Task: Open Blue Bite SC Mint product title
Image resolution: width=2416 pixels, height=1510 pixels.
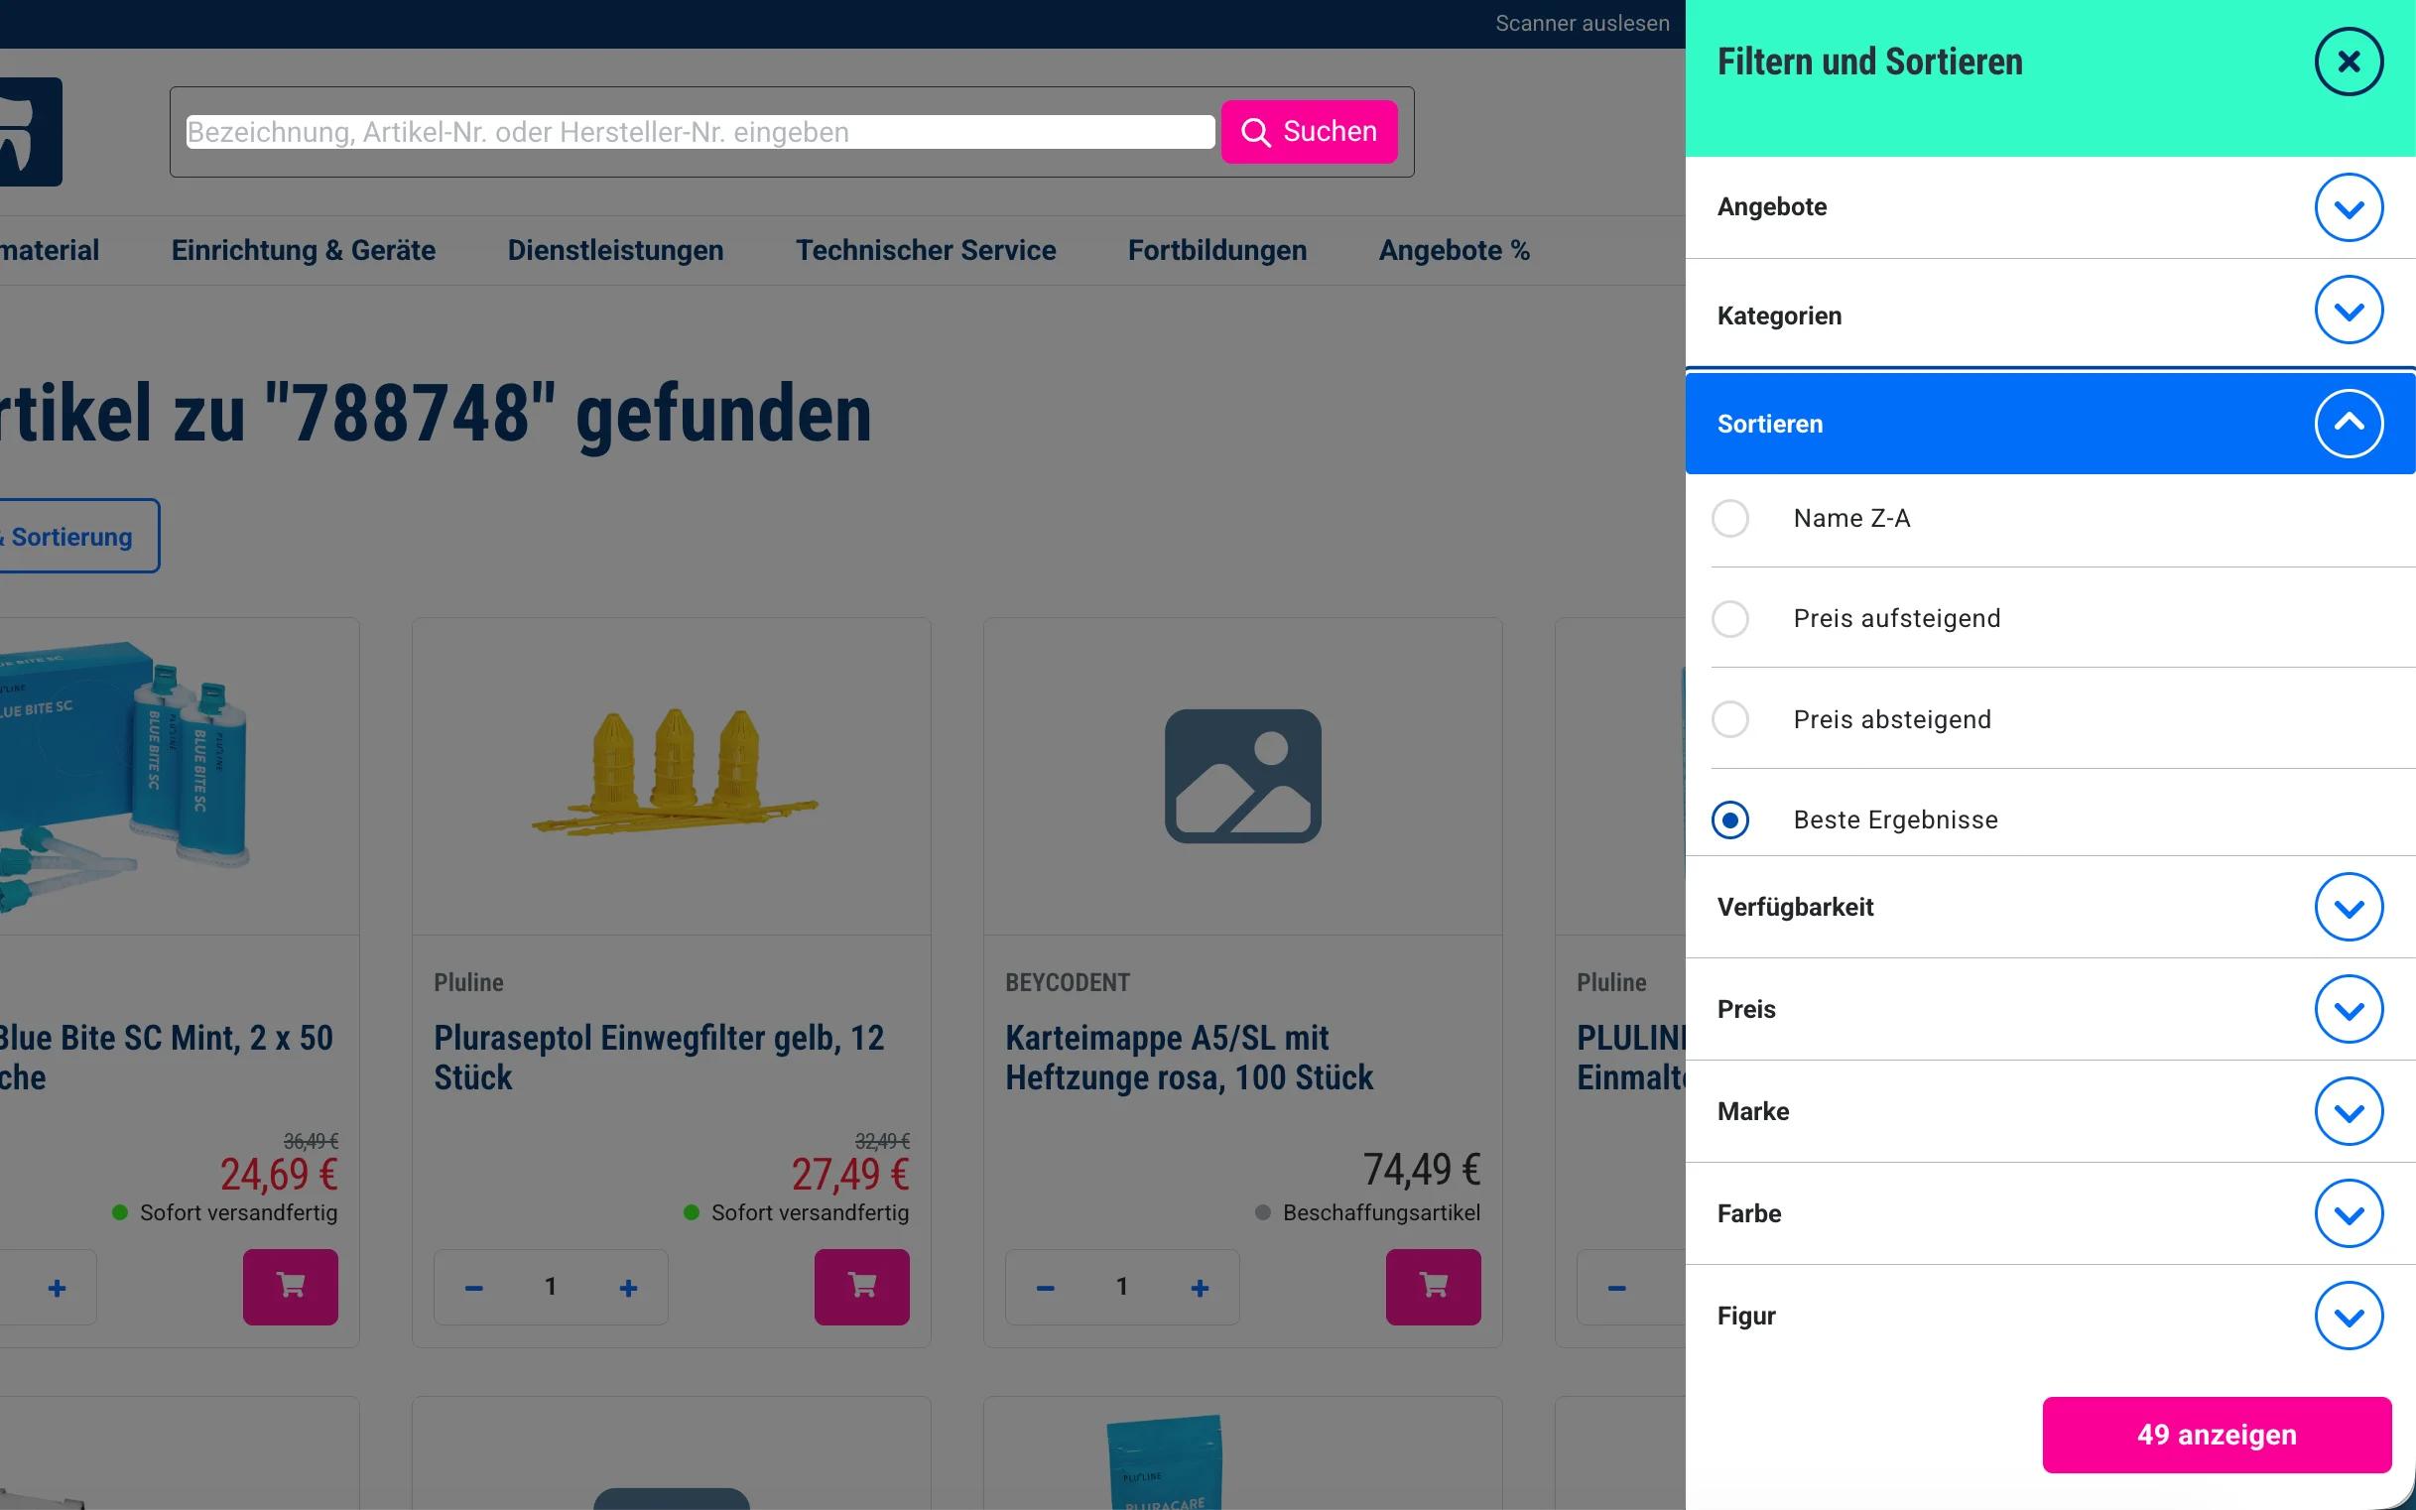Action: [x=166, y=1058]
